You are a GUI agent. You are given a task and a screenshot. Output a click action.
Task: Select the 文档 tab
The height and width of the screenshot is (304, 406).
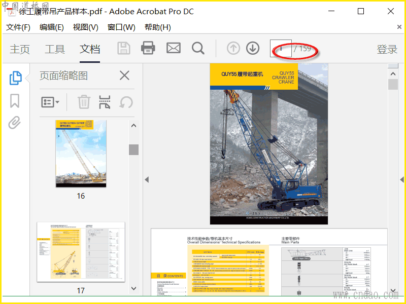tap(90, 49)
